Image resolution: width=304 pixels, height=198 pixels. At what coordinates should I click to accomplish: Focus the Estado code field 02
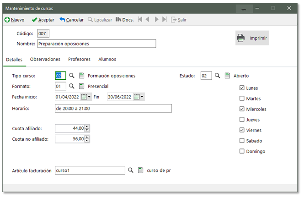pos(206,76)
